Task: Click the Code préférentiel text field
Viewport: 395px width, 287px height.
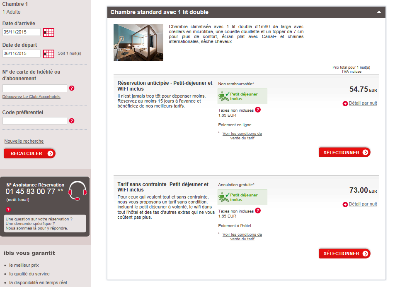Action: tap(35, 121)
